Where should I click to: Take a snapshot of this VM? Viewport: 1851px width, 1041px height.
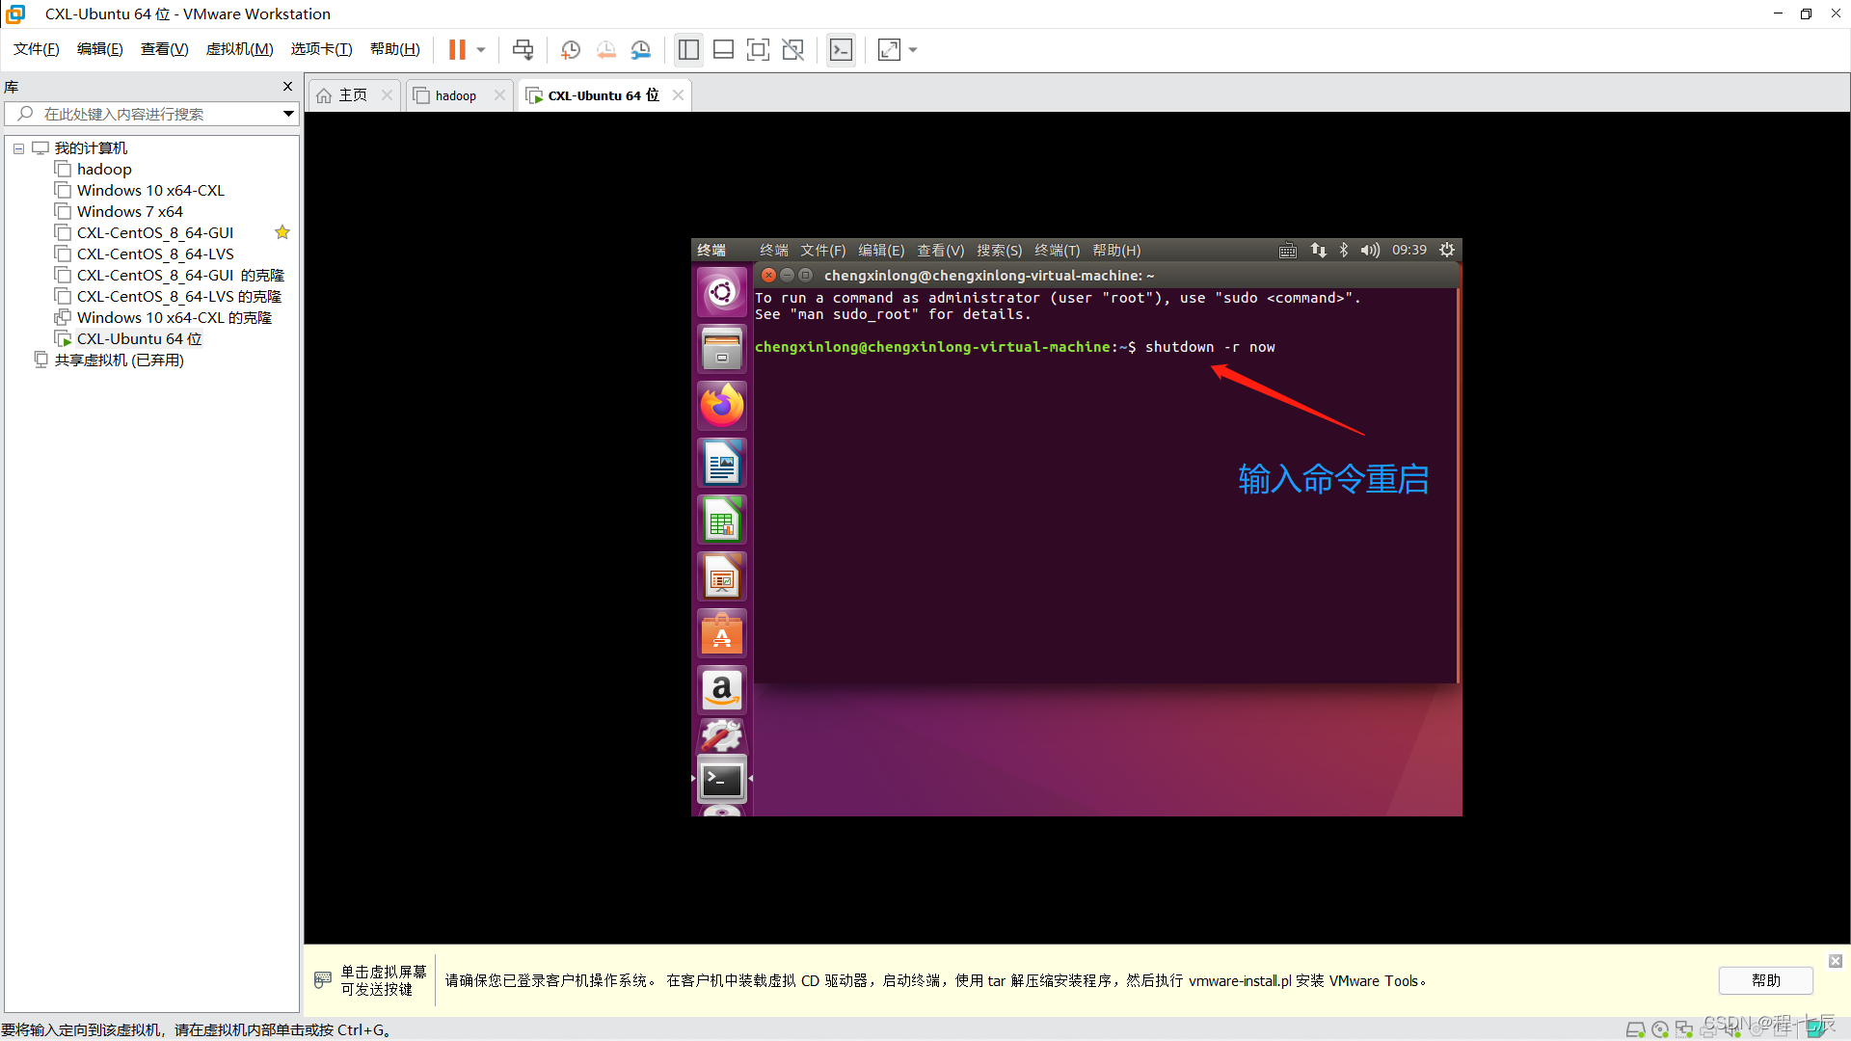[x=571, y=49]
